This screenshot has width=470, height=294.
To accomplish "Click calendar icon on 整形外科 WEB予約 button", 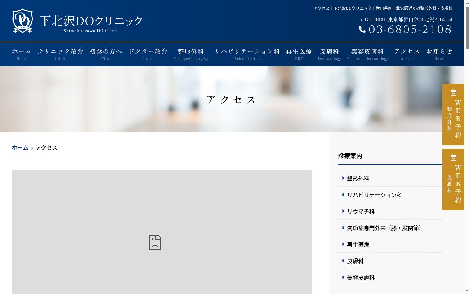I will coord(453,93).
